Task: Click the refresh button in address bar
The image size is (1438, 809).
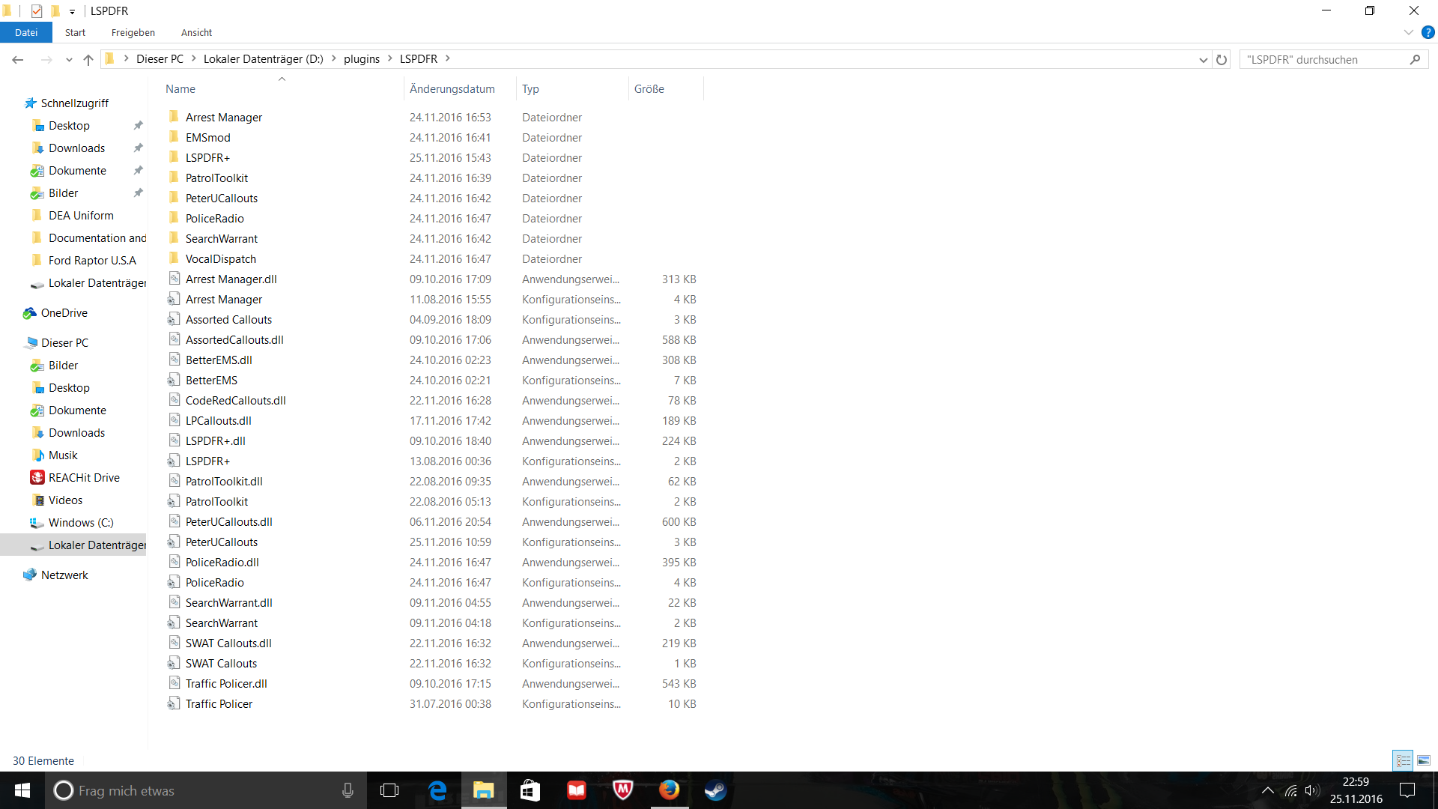Action: point(1222,59)
